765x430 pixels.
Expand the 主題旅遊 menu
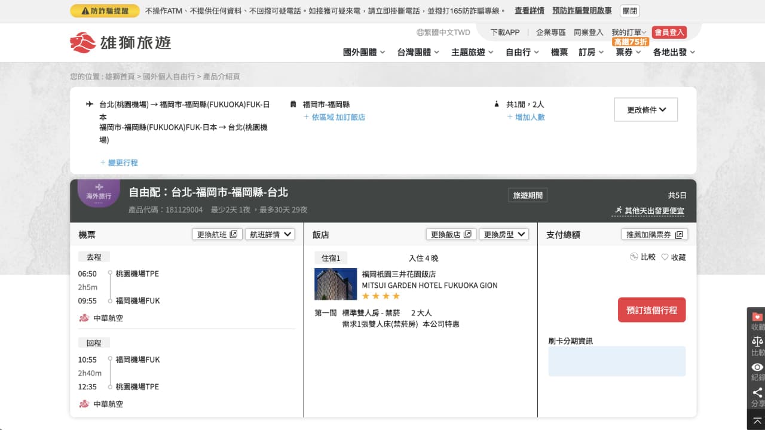[473, 52]
